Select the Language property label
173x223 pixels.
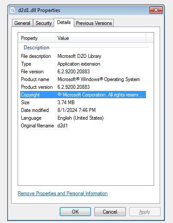tap(31, 118)
